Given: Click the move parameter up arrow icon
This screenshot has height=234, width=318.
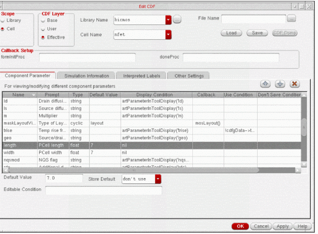Looking at the screenshot, I should pyautogui.click(x=266, y=84).
